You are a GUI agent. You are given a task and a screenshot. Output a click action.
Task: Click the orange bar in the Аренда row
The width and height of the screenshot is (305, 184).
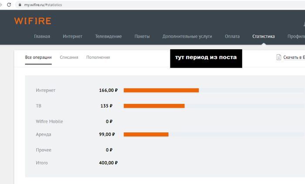pos(146,134)
